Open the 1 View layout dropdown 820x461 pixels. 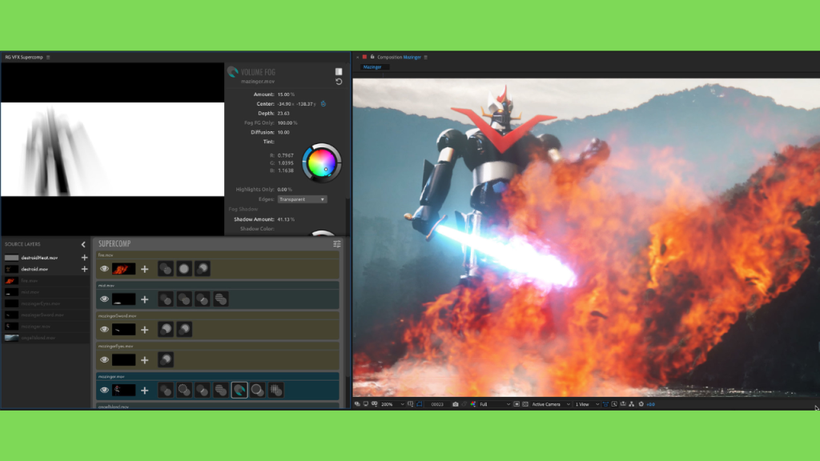[587, 404]
